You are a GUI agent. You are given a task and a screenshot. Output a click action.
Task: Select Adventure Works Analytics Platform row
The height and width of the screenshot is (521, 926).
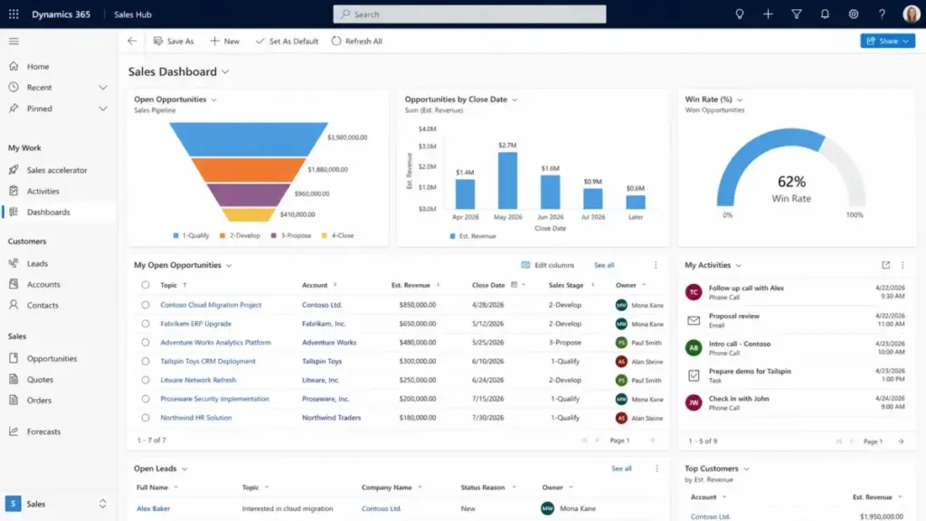[x=146, y=343]
